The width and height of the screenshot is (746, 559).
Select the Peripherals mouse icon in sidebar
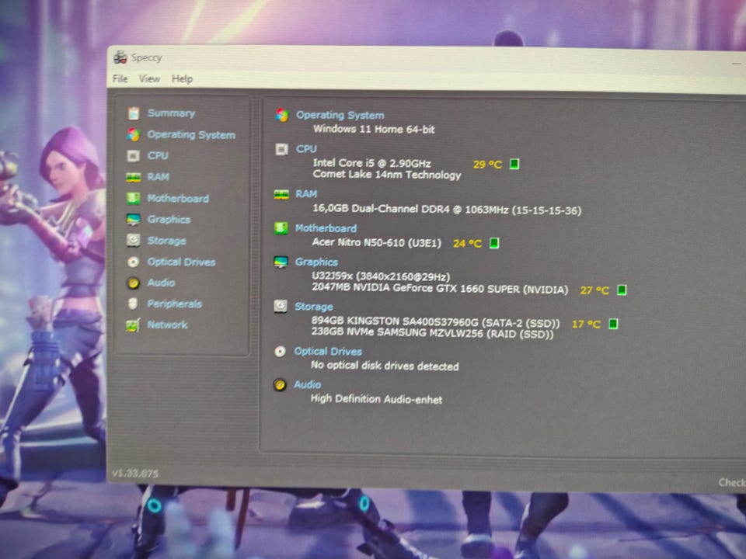point(133,304)
